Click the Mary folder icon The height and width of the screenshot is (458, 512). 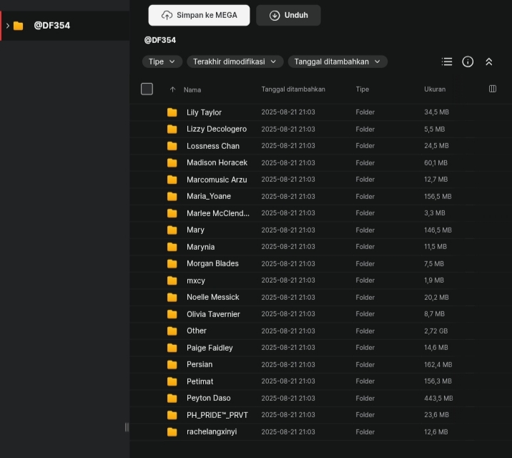pyautogui.click(x=172, y=230)
